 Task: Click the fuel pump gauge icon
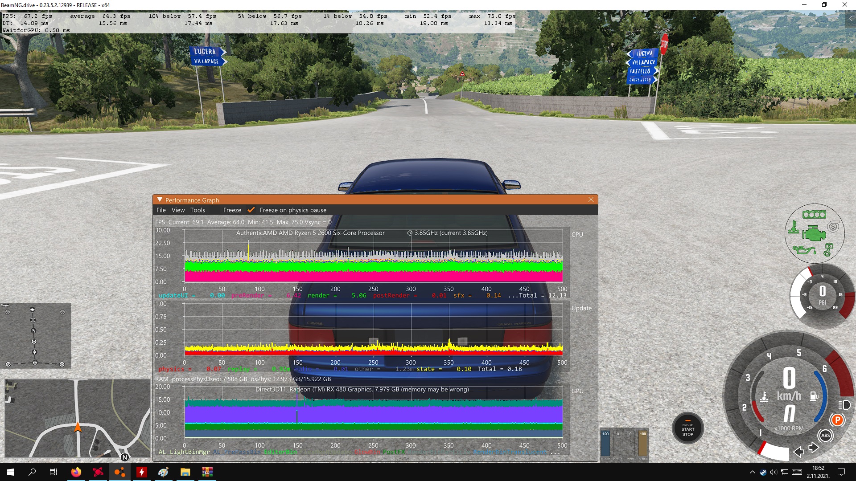point(814,396)
